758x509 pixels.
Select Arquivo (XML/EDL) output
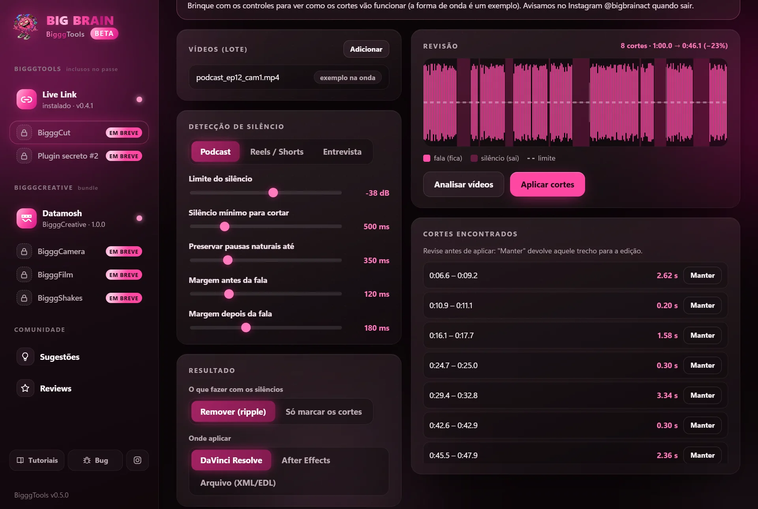point(238,483)
